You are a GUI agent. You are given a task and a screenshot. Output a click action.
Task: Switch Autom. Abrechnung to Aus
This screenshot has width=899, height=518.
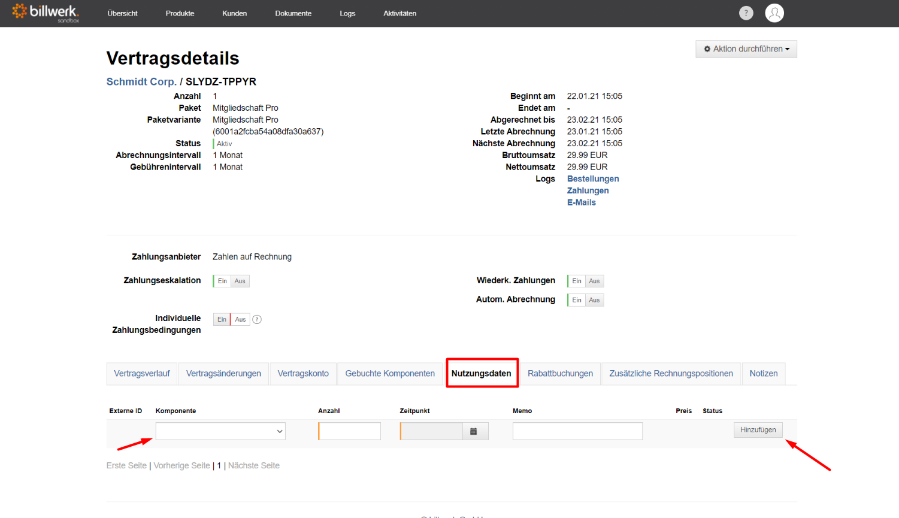pyautogui.click(x=594, y=300)
